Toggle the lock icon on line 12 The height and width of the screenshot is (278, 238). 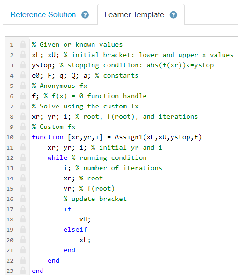[x=23, y=157]
